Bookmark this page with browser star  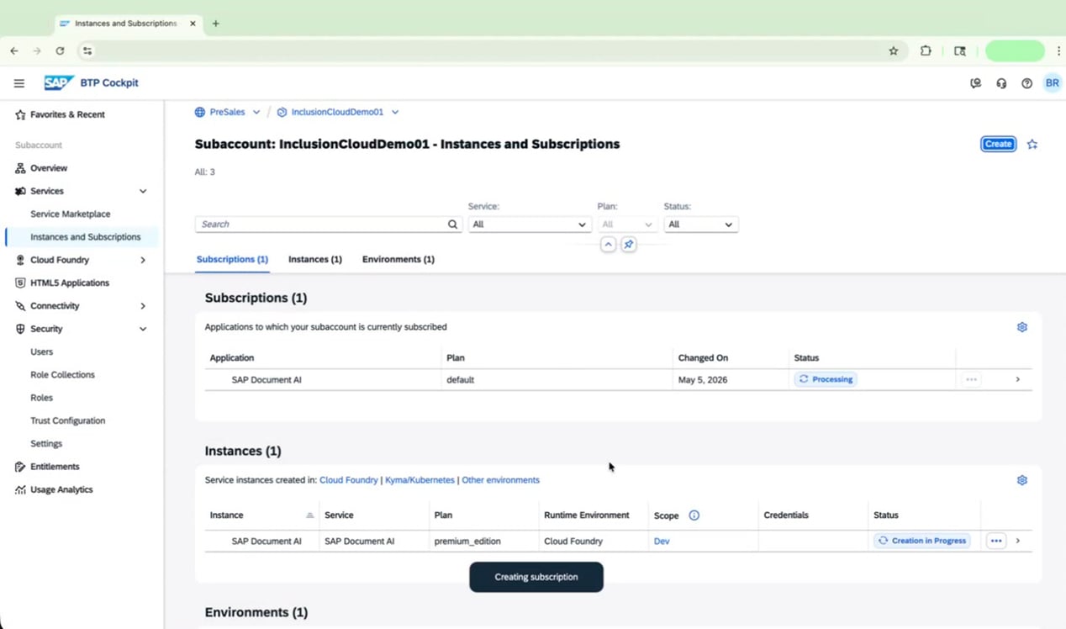pos(894,51)
